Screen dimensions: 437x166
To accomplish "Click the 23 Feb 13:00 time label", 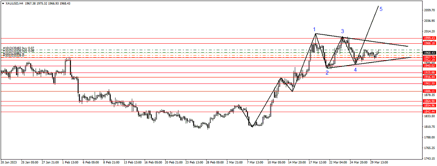I will point(194,162).
